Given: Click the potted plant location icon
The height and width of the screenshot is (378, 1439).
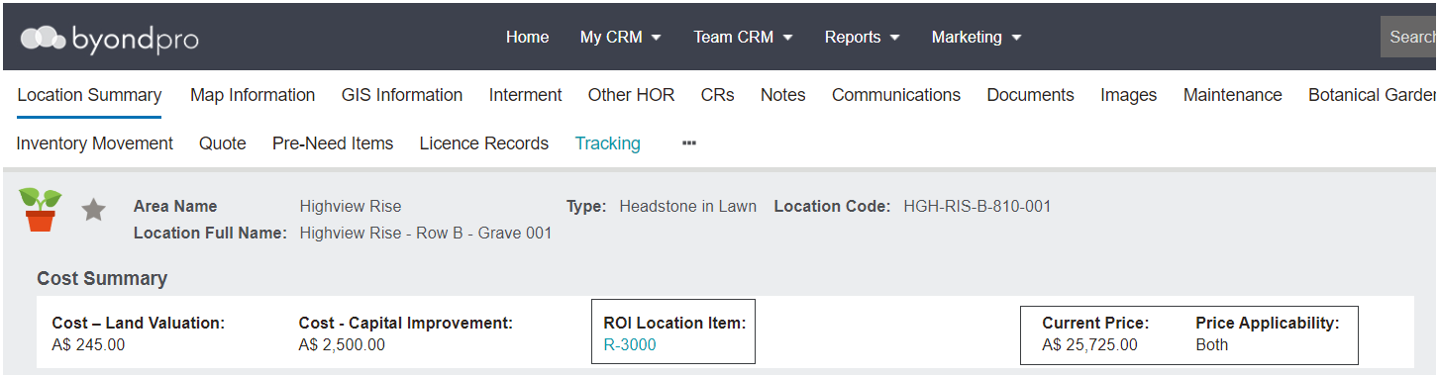Looking at the screenshot, I should 41,209.
